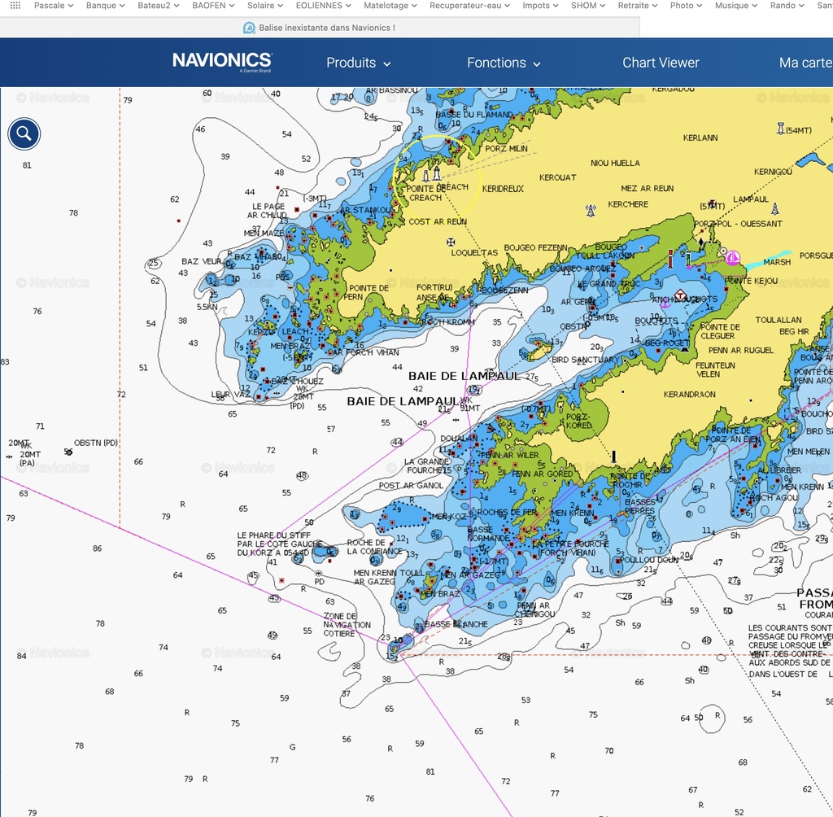Screen dimensions: 833x817
Task: Click the PORZ MILIN label
Action: click(x=506, y=148)
